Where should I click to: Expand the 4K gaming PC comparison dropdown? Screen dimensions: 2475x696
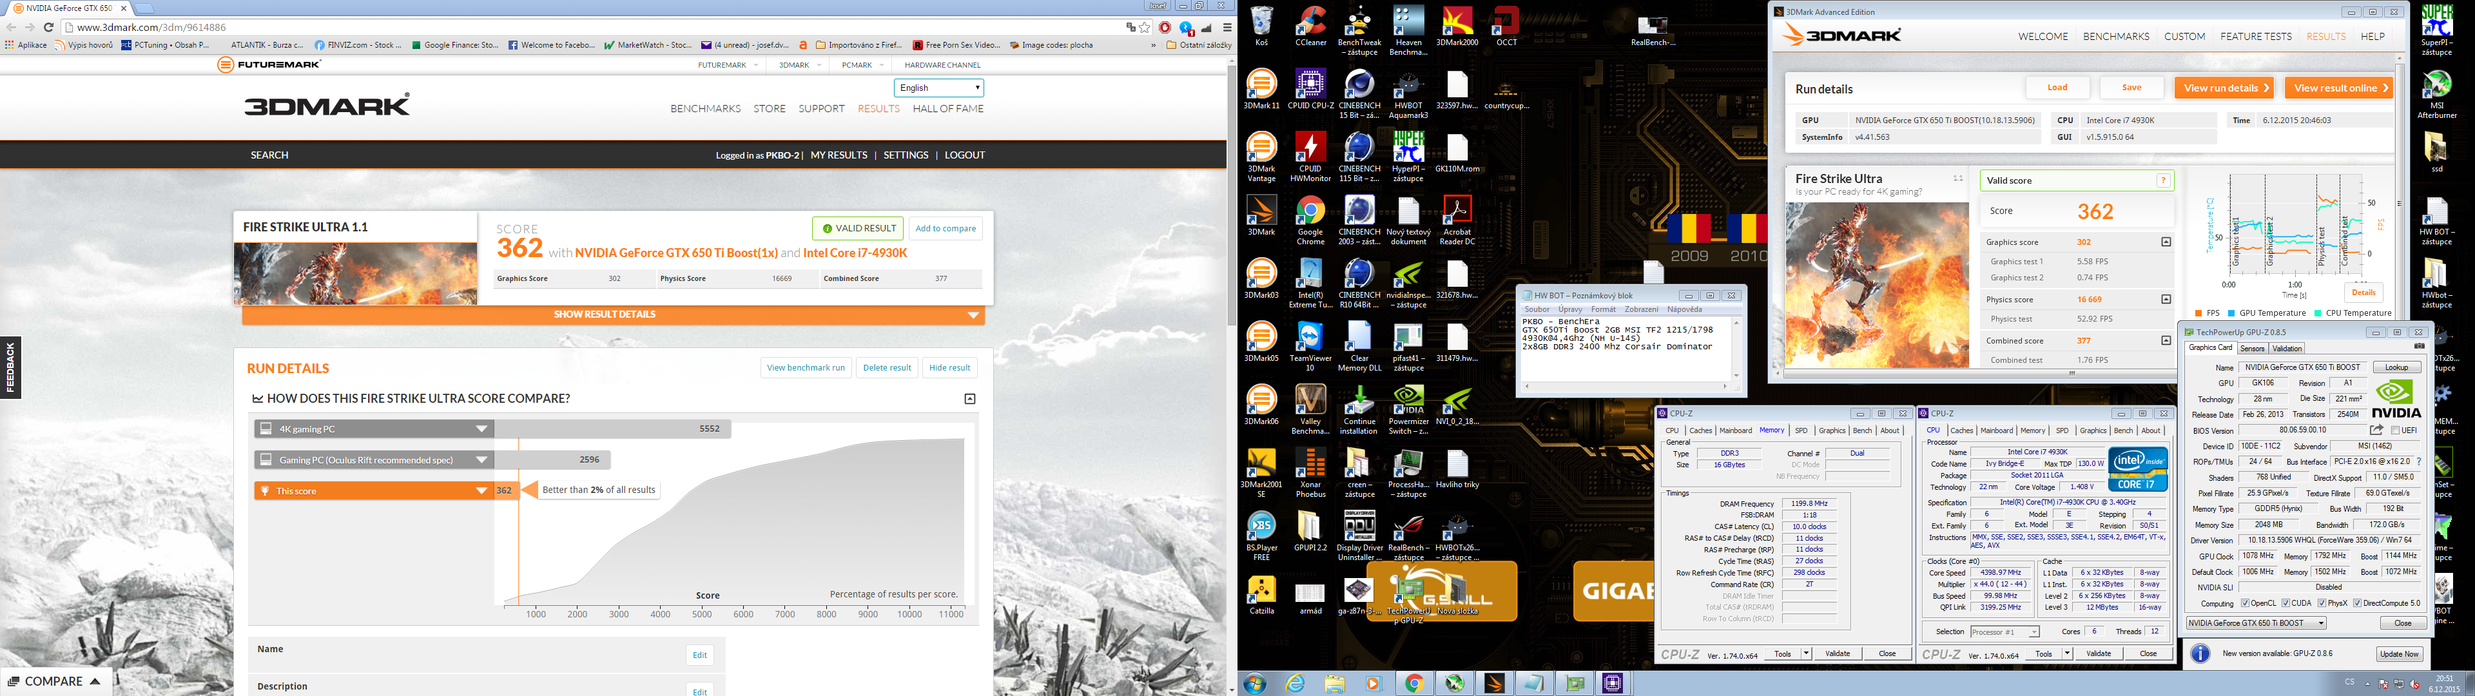point(482,429)
